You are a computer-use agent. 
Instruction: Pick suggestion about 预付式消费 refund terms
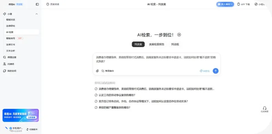[x=155, y=89]
